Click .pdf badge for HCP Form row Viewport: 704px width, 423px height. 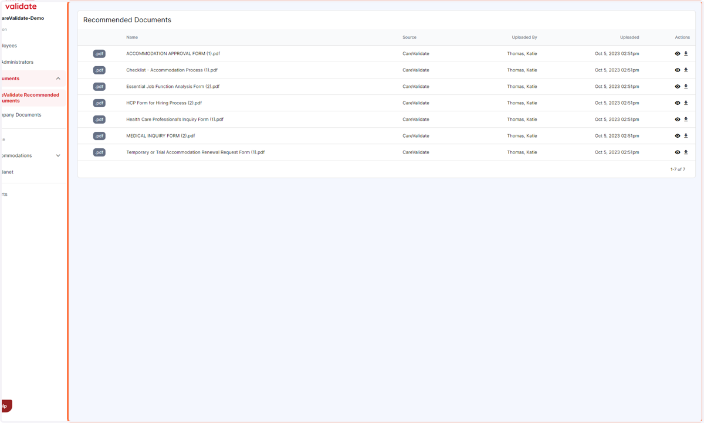point(99,103)
